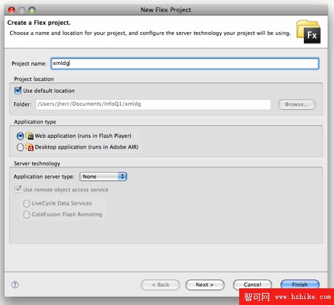Click the 'Server technology' group label

[x=37, y=163]
